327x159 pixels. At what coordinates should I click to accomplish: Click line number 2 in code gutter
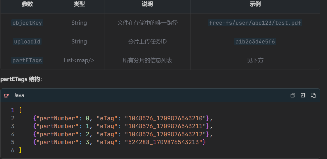(x=13, y=118)
